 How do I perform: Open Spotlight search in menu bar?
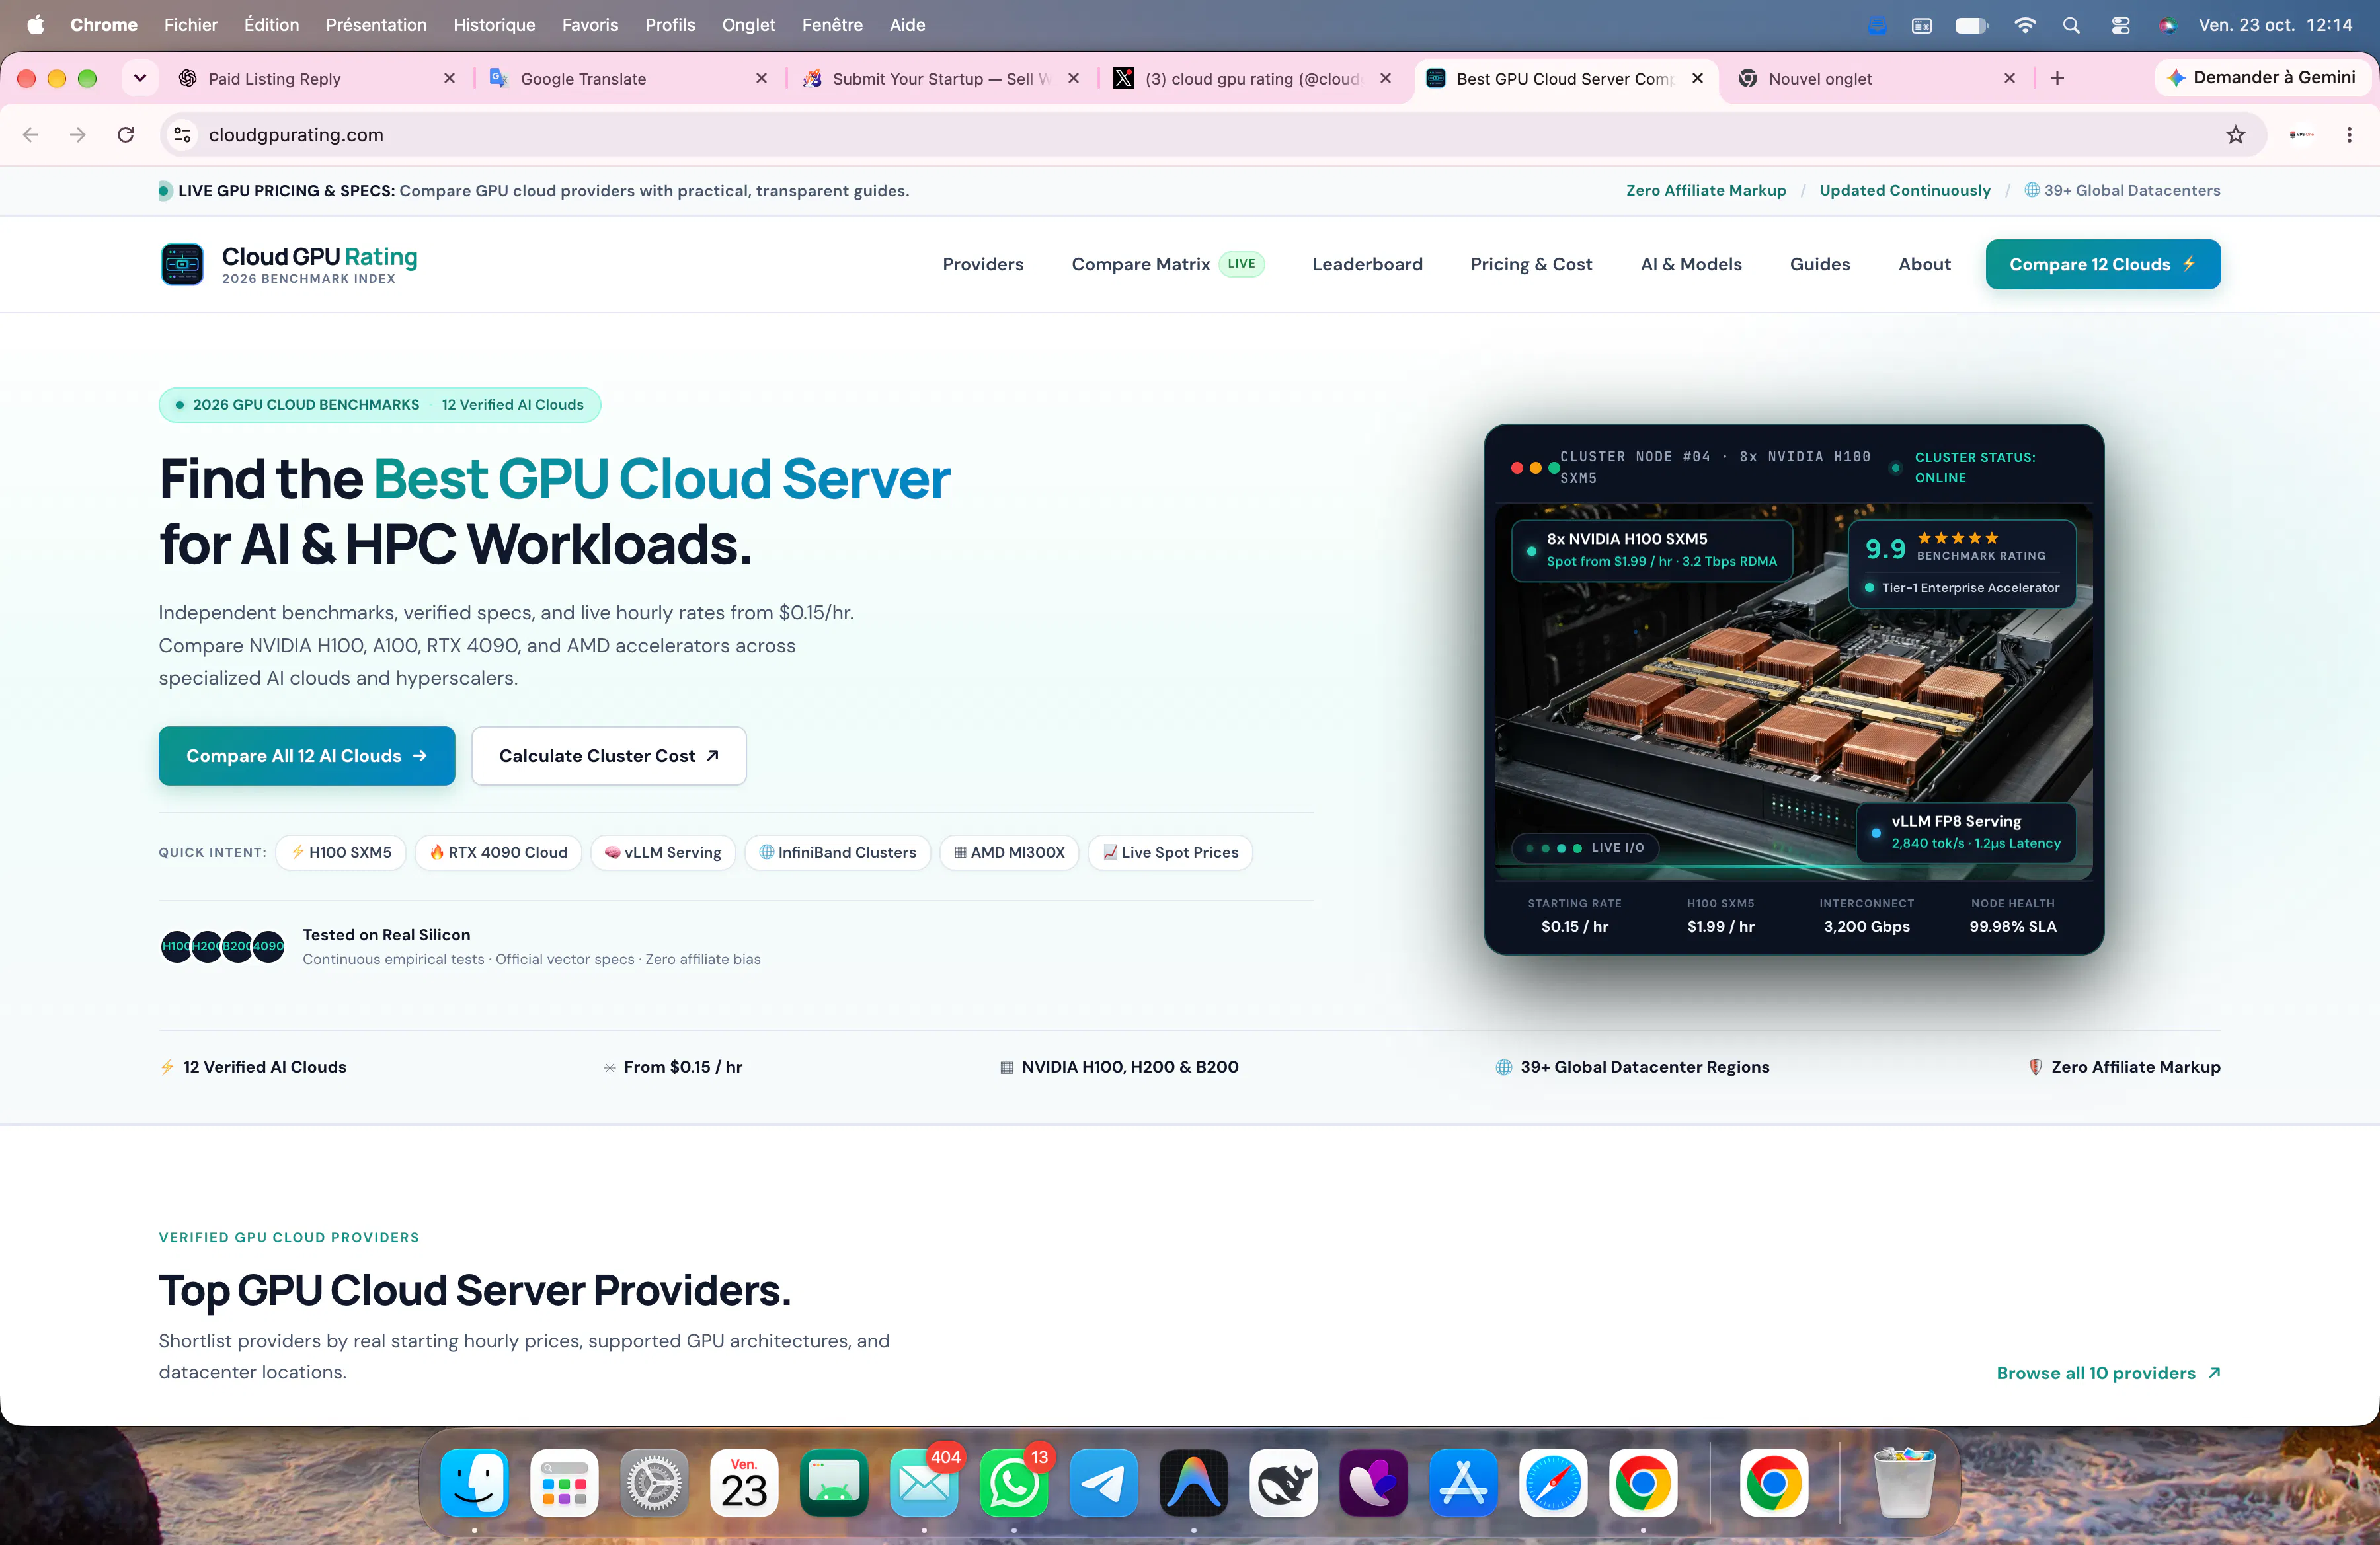point(2071,25)
